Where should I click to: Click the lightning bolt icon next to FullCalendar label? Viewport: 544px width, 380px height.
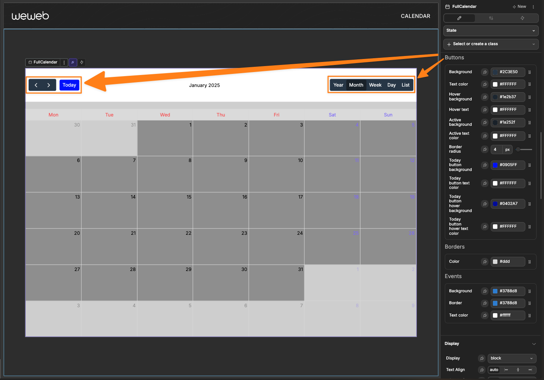click(82, 62)
